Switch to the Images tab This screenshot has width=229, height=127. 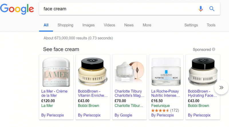coord(88,25)
